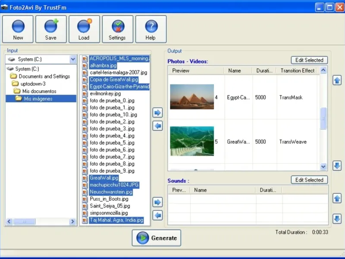This screenshot has width=345, height=259.
Task: Click the Save project toolbar icon
Action: click(51, 29)
